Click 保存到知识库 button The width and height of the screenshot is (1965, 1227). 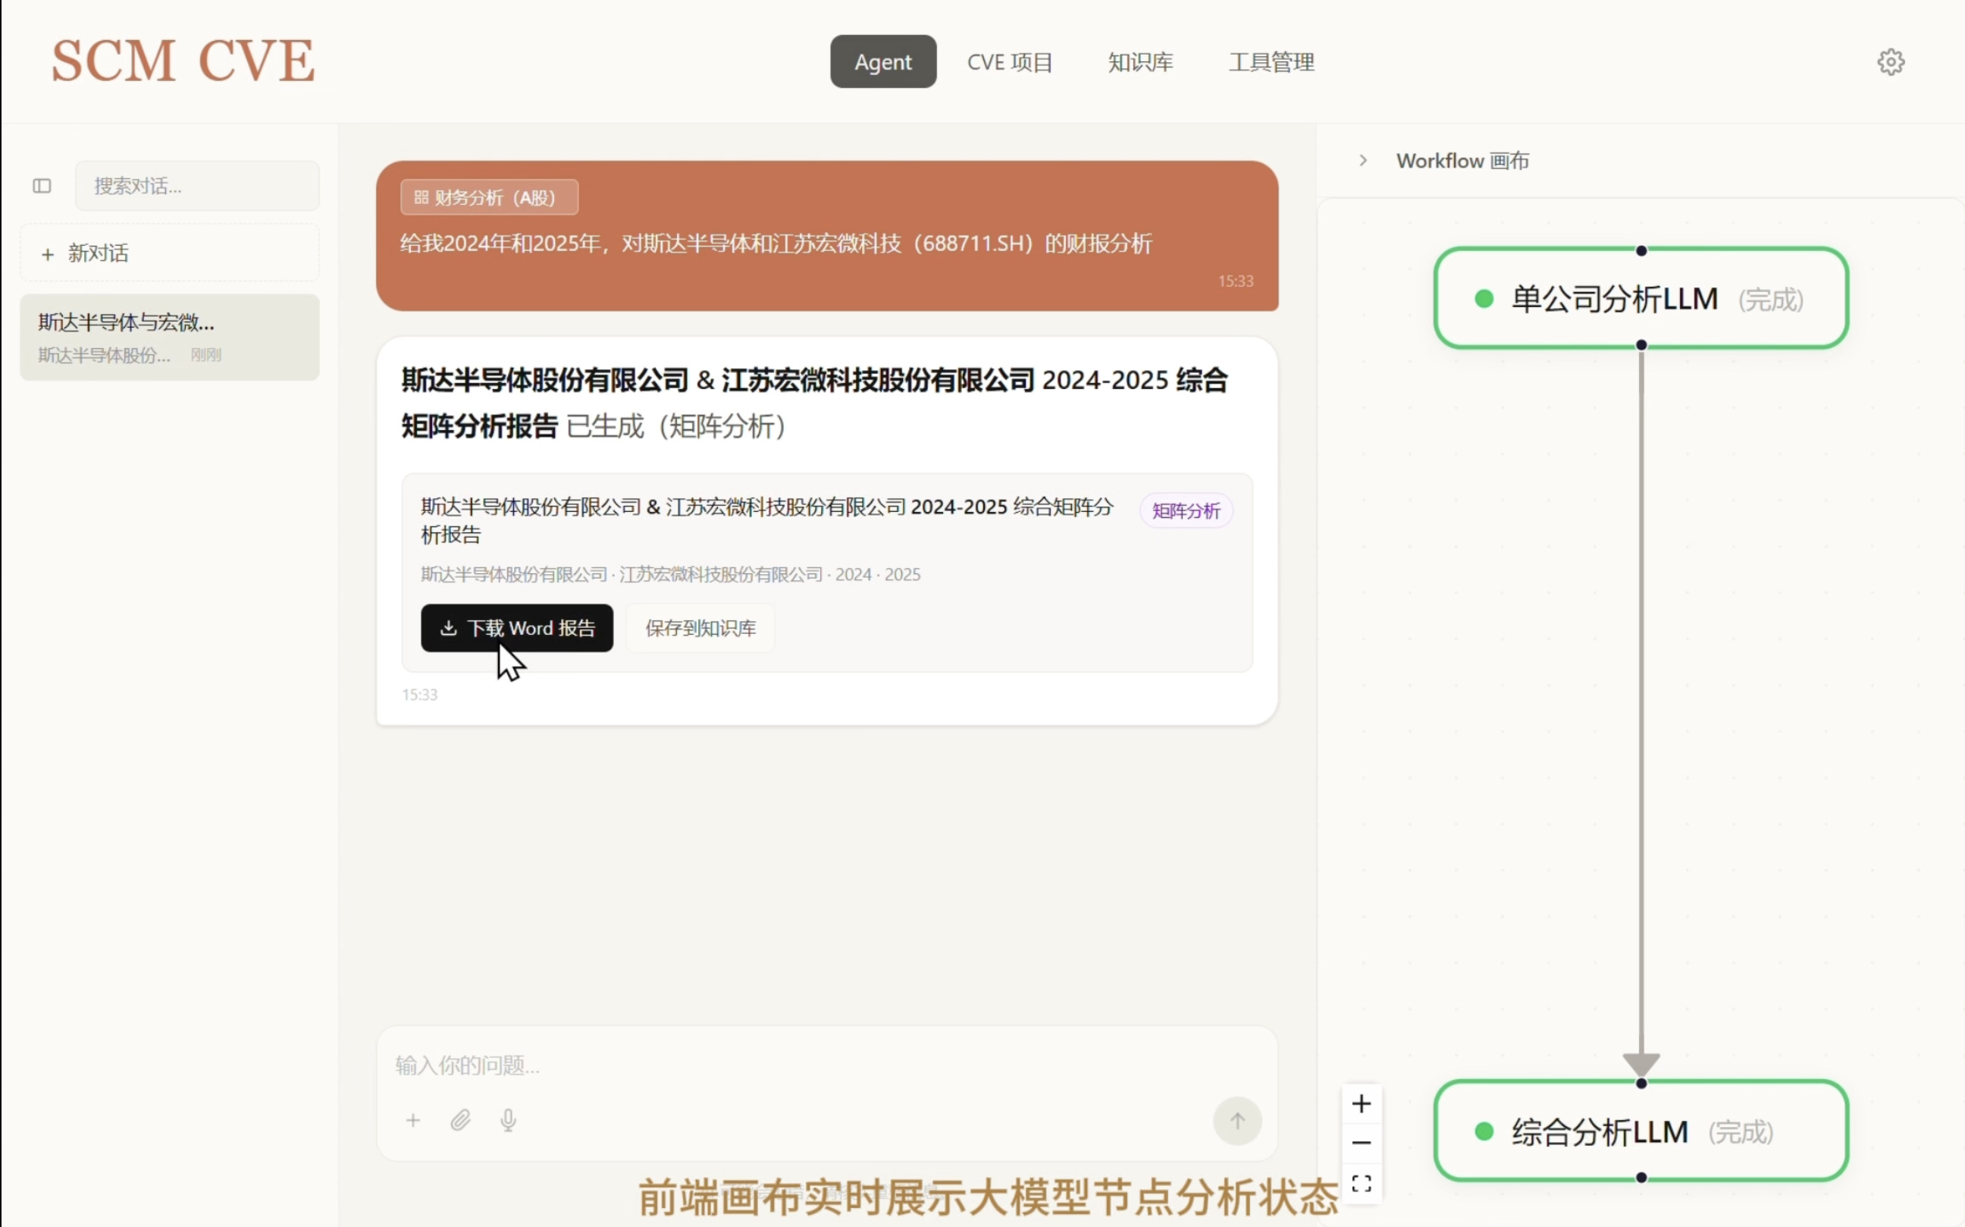tap(700, 628)
